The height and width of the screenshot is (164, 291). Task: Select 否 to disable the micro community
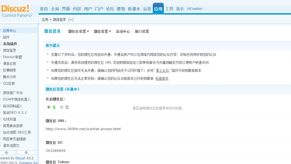(x=62, y=107)
